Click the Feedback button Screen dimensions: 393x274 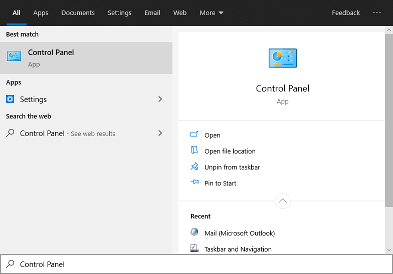(x=346, y=13)
